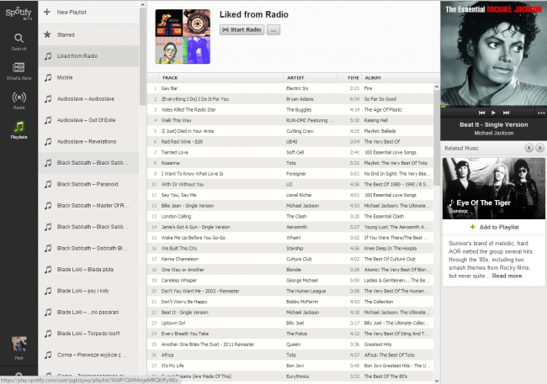547x384 pixels.
Task: Open album Raising Hell in track list
Action: coord(375,120)
